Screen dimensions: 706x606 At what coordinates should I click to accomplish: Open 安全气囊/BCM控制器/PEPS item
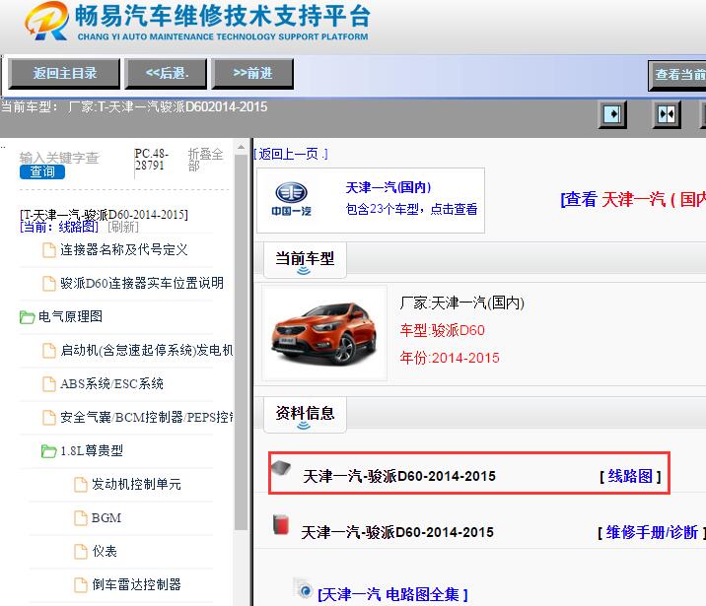tap(147, 417)
